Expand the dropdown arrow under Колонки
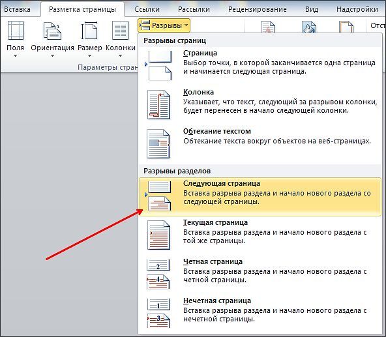 tap(120, 56)
